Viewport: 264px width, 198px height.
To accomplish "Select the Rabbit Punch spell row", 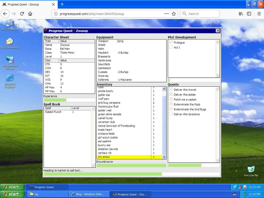I will pos(68,112).
